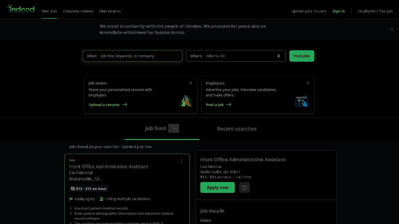The height and width of the screenshot is (224, 399).
Task: Save job with the heart icon
Action: [244, 187]
